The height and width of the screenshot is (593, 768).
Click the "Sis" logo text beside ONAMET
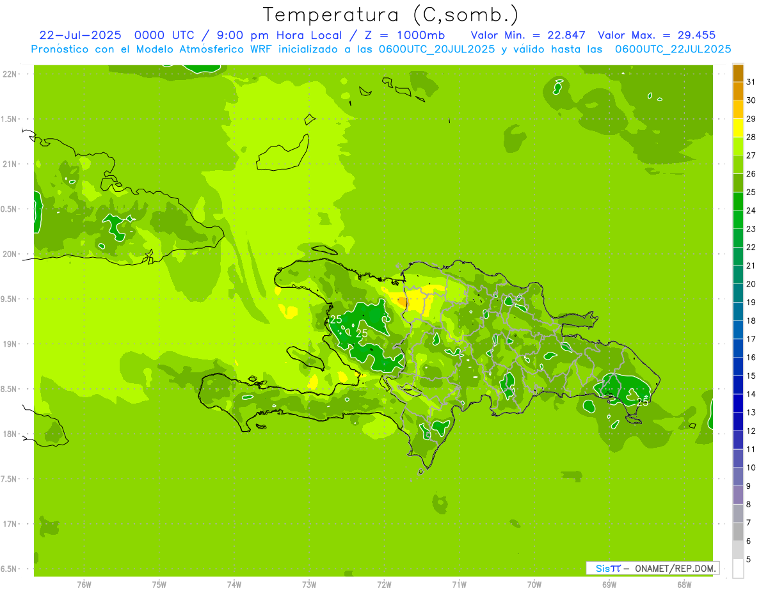click(x=604, y=568)
